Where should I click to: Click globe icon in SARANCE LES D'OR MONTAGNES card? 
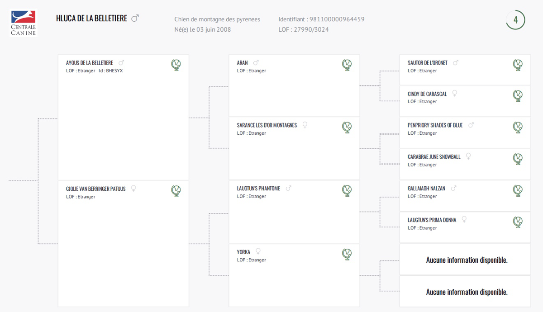coord(347,128)
